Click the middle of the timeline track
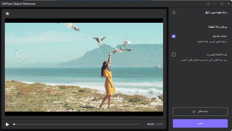This screenshot has width=232, height=131. (77, 124)
